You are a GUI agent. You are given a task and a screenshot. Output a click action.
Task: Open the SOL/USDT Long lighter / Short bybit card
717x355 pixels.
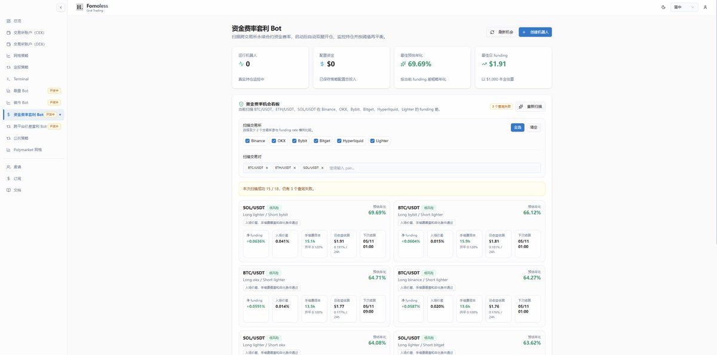pos(314,231)
